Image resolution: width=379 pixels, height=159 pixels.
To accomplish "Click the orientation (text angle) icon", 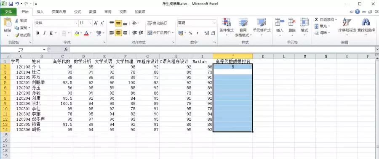I will [x=134, y=23].
